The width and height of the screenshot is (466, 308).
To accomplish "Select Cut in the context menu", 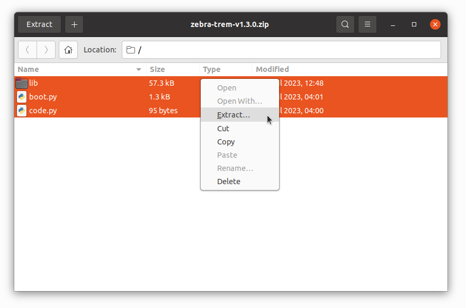I will 223,129.
